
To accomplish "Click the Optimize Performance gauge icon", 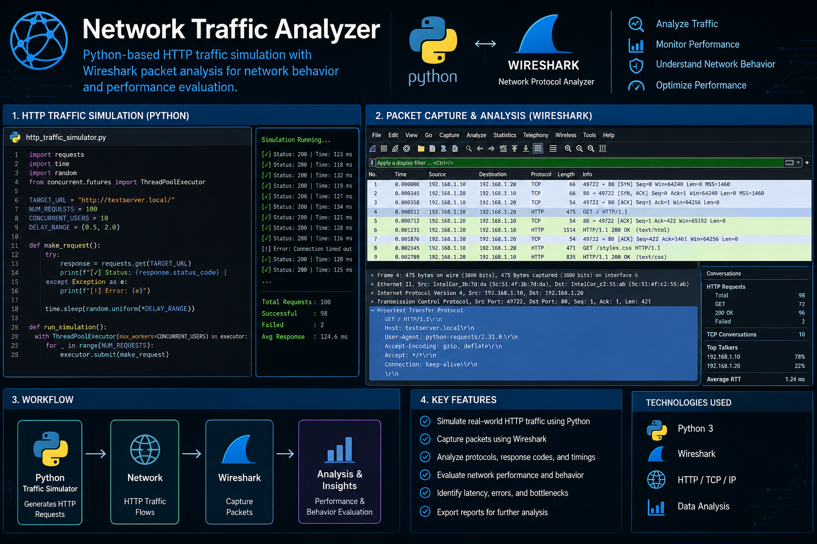I will click(x=636, y=85).
